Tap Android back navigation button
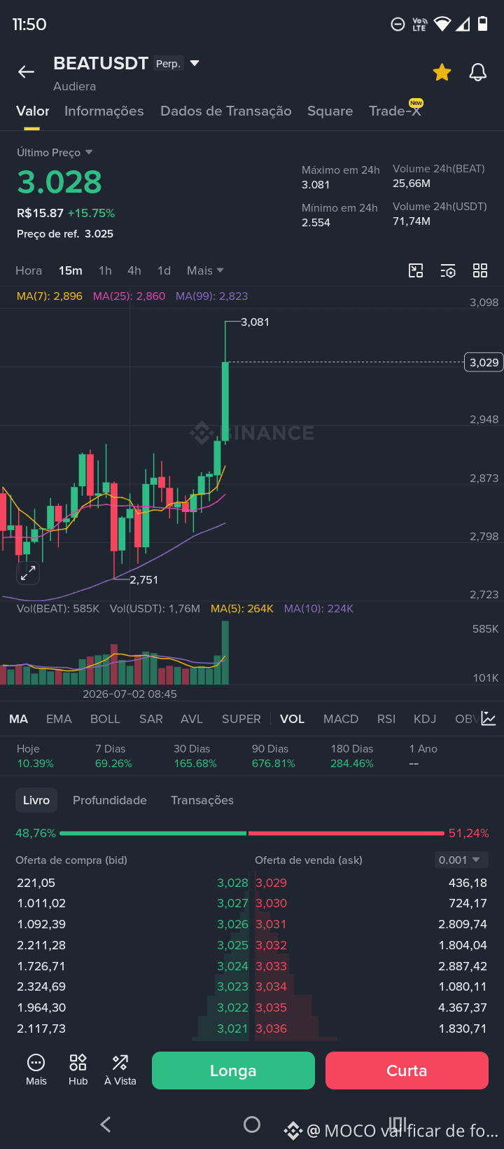504x1149 pixels. click(x=106, y=1124)
